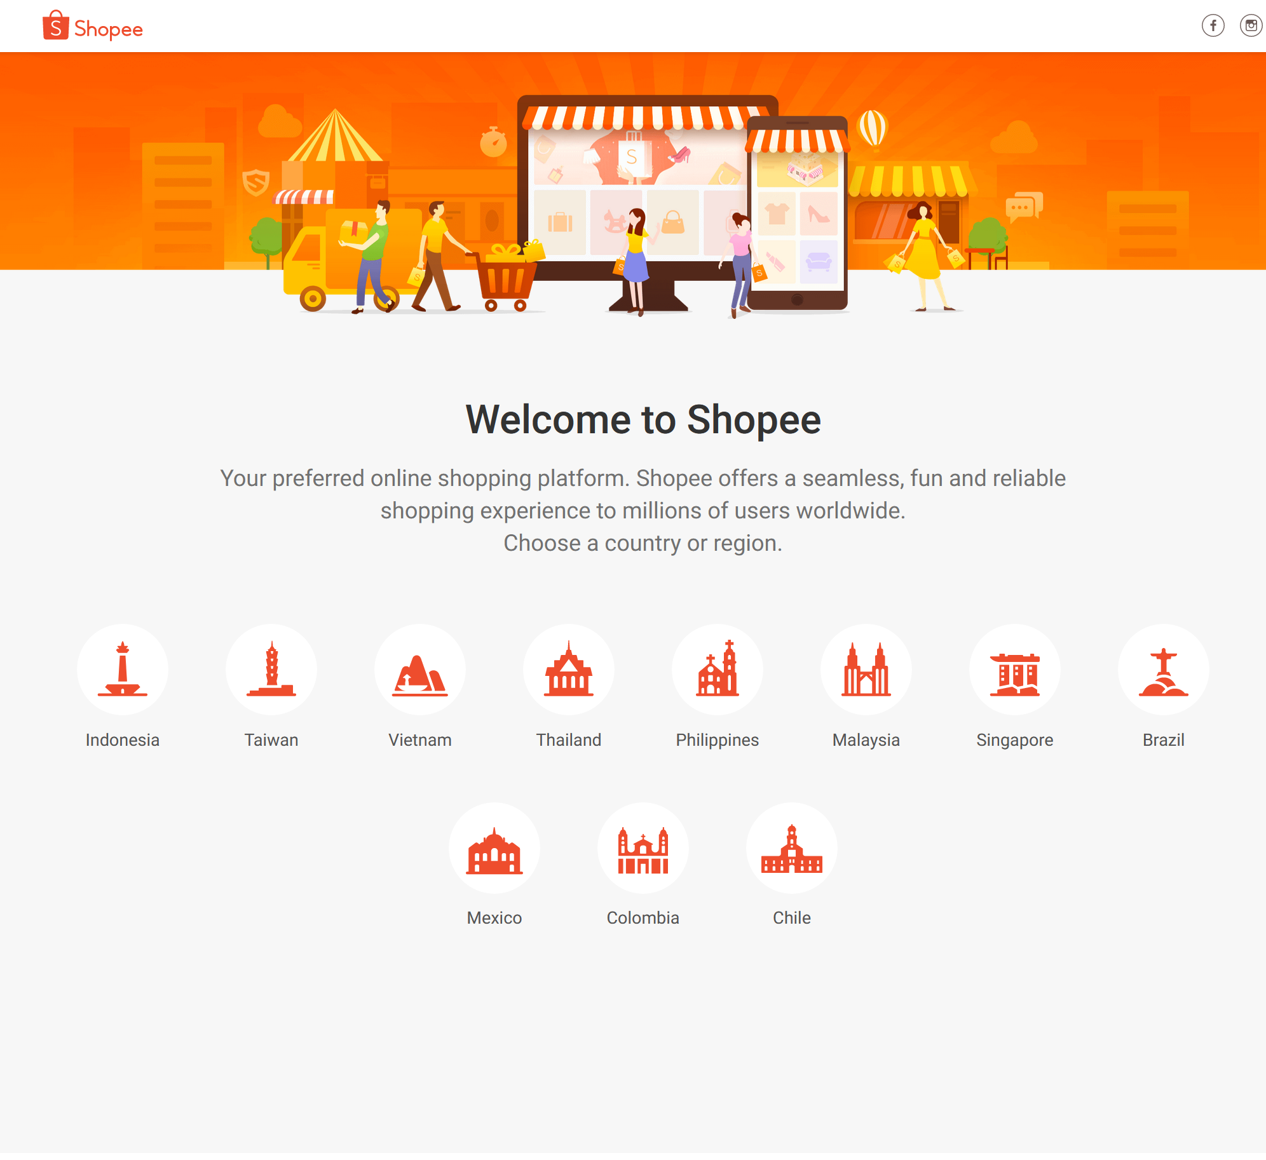This screenshot has height=1160, width=1266.
Task: Click the Singapore text label
Action: pyautogui.click(x=1015, y=740)
